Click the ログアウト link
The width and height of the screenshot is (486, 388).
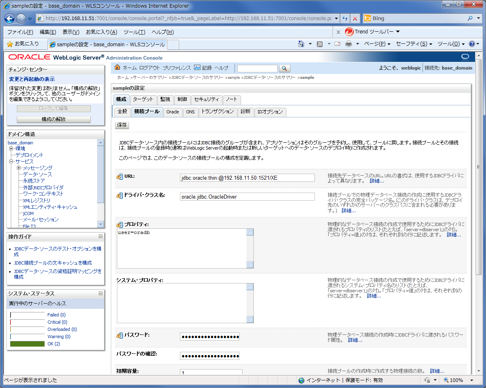pos(149,68)
